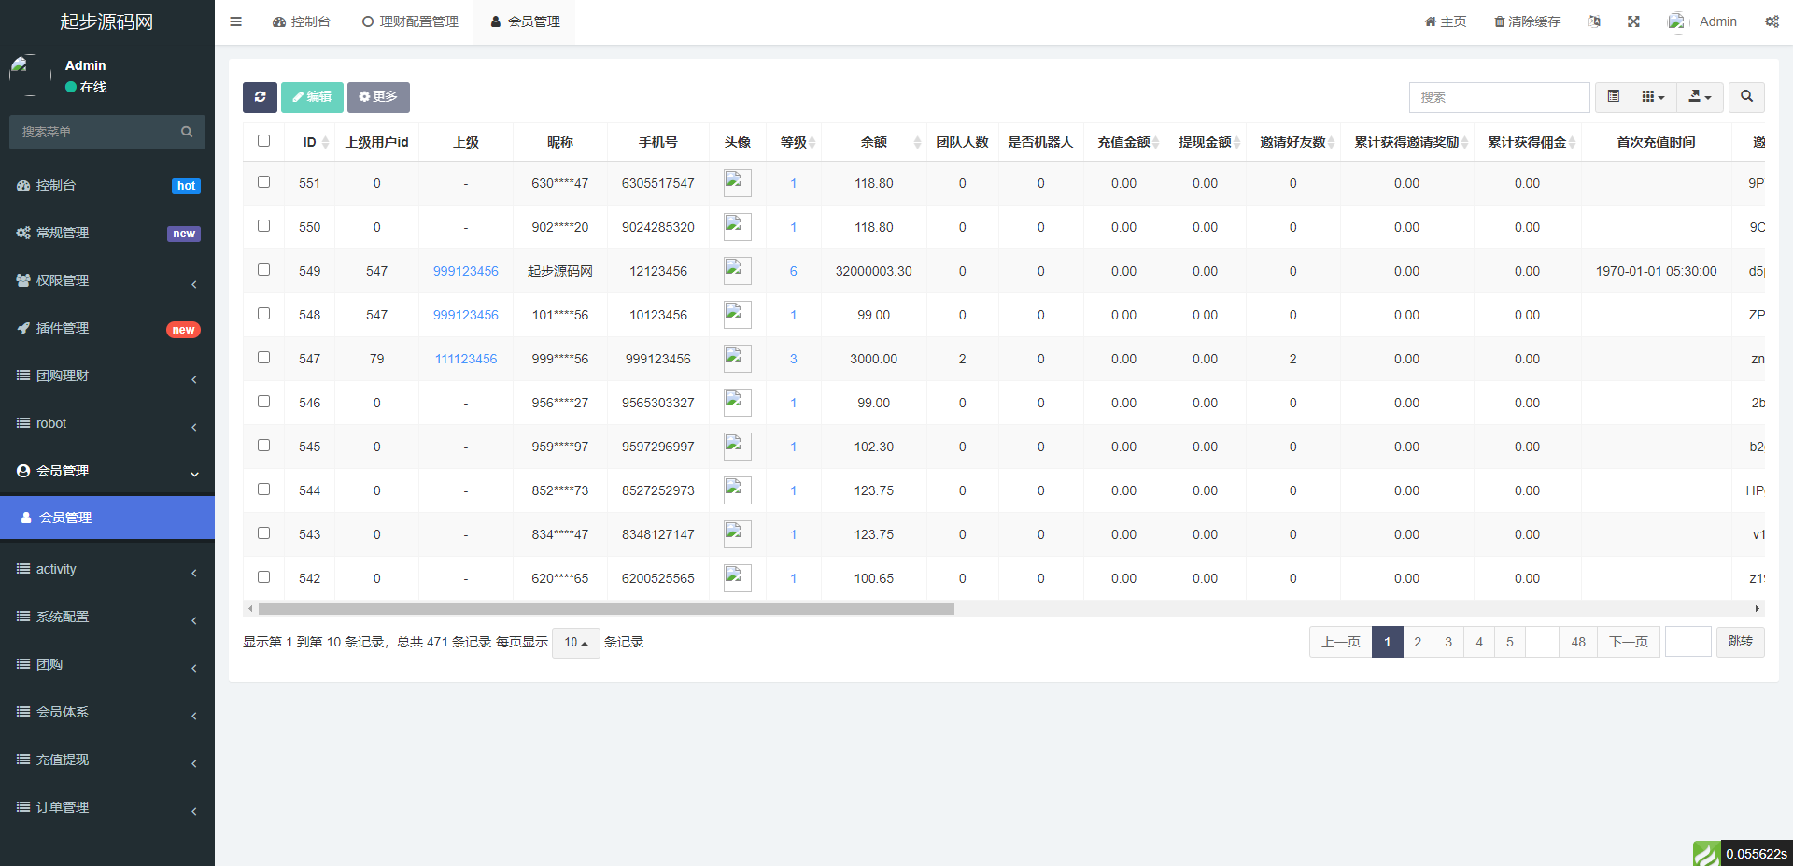Tick the checkbox for member ID 549

tap(264, 270)
